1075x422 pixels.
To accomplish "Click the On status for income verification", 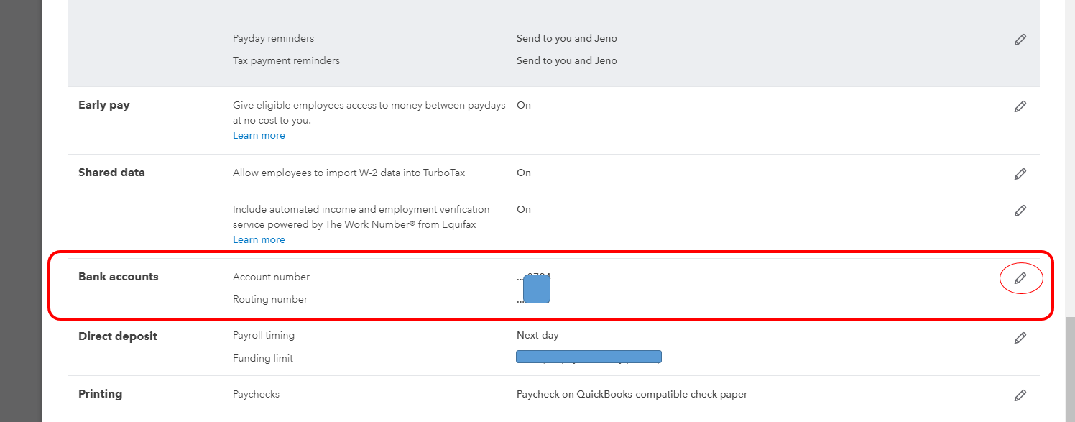I will coord(523,209).
